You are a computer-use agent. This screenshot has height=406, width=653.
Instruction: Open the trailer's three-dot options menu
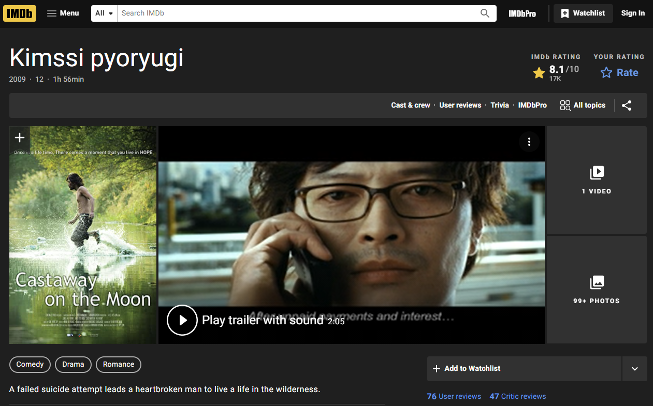pyautogui.click(x=529, y=142)
